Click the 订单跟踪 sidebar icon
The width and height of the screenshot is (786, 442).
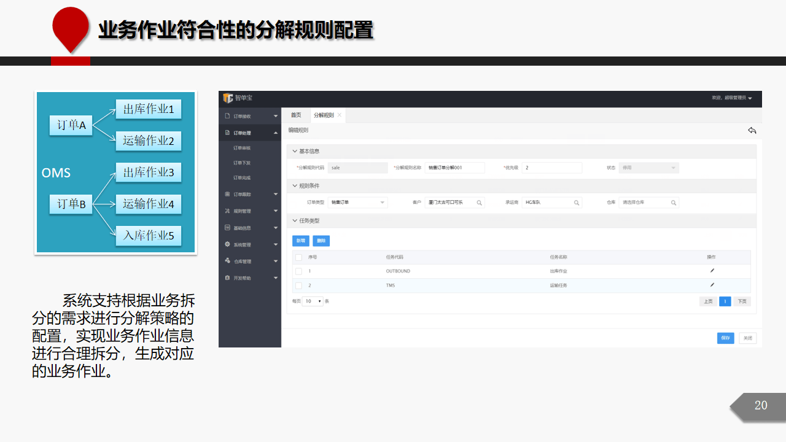click(227, 194)
